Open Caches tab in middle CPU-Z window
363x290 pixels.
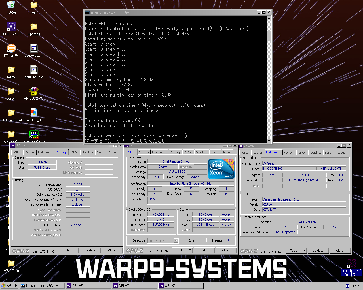pyautogui.click(x=143, y=152)
